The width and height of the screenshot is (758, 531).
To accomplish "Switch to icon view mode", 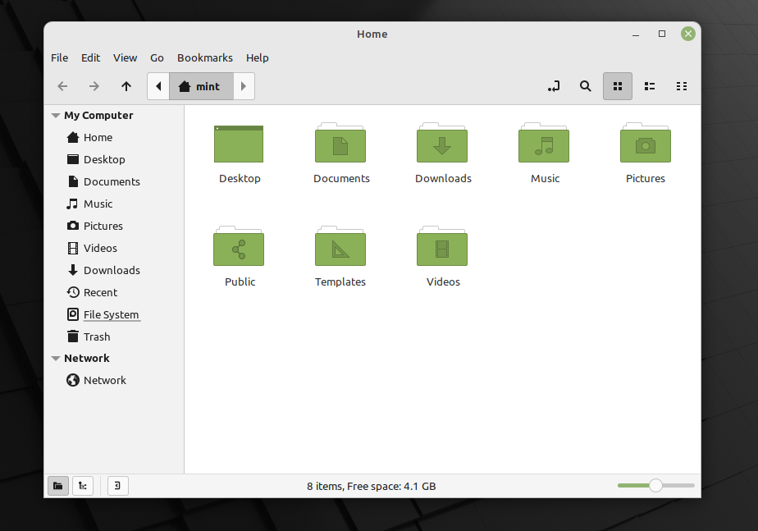I will coord(618,86).
